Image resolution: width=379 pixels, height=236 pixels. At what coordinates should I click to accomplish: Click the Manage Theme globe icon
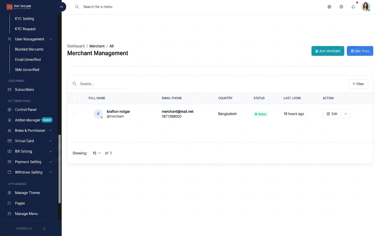pyautogui.click(x=10, y=193)
